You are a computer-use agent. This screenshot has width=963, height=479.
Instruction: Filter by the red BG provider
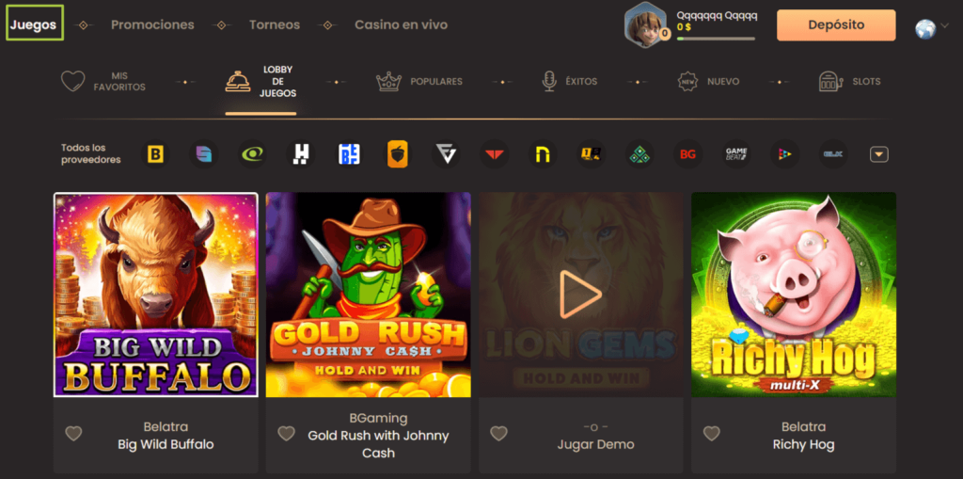click(x=687, y=154)
